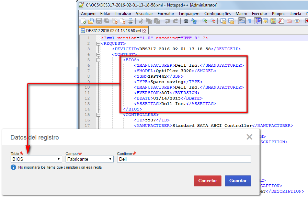Click the Save All icon

coord(107,21)
